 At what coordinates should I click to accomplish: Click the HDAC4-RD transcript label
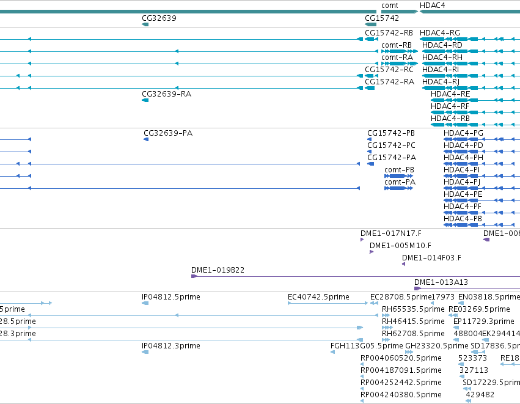(x=442, y=45)
